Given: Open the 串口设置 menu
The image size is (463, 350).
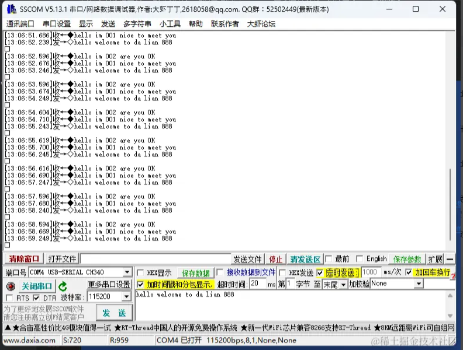Looking at the screenshot, I should [x=57, y=24].
